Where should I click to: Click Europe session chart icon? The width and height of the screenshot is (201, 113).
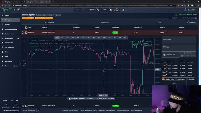97,10
